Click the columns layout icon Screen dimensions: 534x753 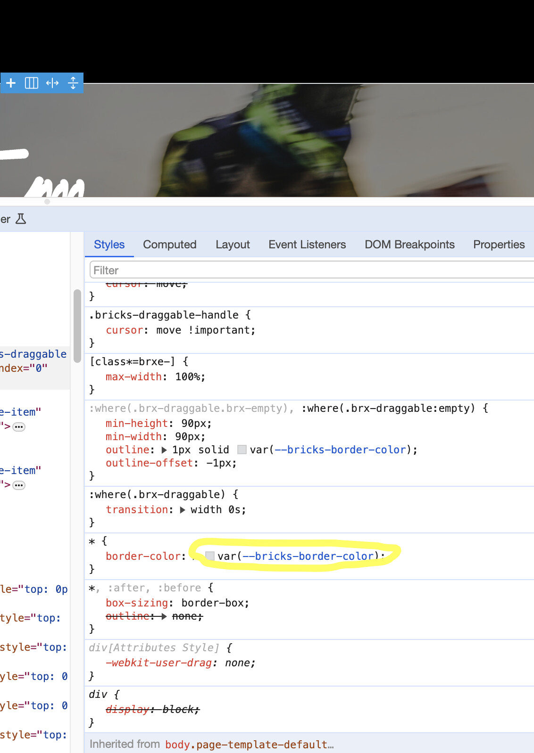tap(32, 83)
